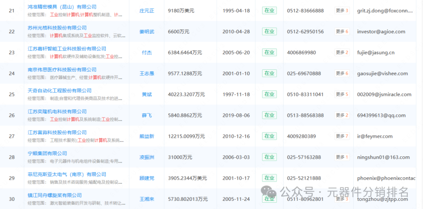The image size is (423, 209).
Task: Open company 天奇自动化工程股份有限公司
Action: 60,91
